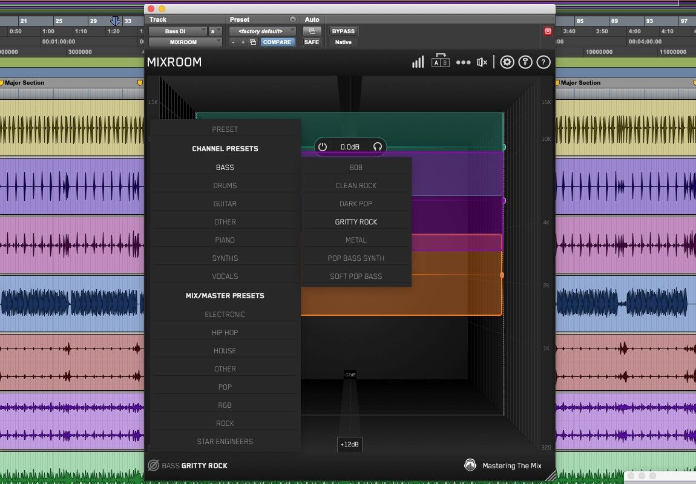This screenshot has height=484, width=696.
Task: Open the help question mark icon
Action: click(x=543, y=62)
